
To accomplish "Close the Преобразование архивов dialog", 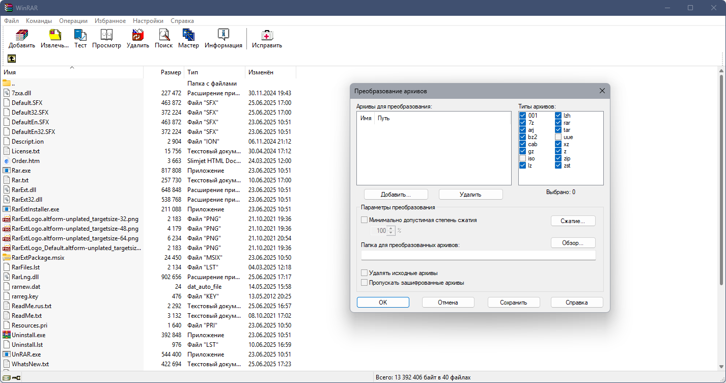I will pos(602,91).
